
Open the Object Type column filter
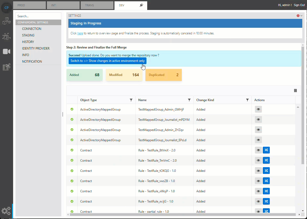point(131,100)
